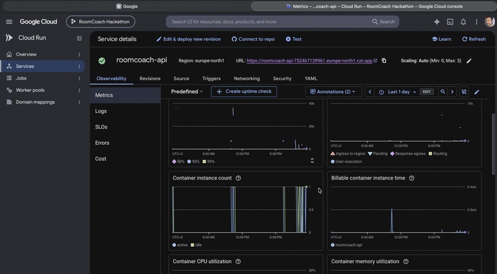Click the Refresh button
497x274 pixels.
click(x=474, y=39)
